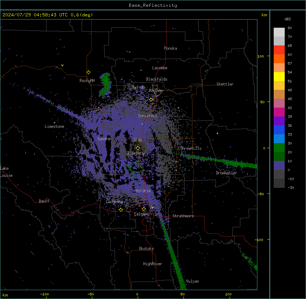306x299 pixels.
Task: Click the ThreeHills label
Action: (191, 148)
